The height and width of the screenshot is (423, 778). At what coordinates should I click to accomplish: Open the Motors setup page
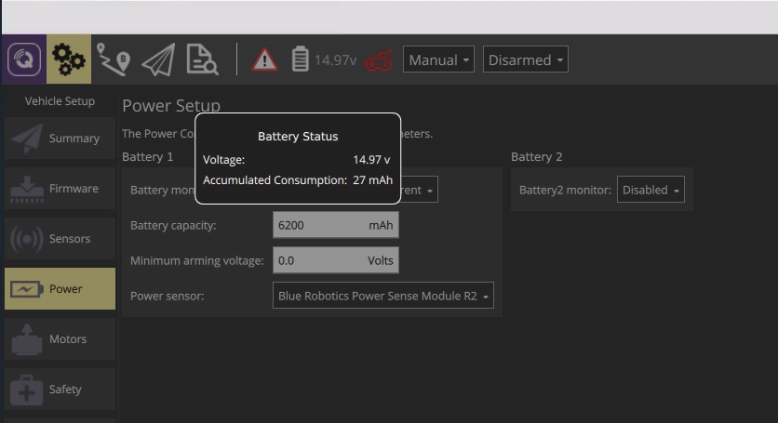(60, 339)
